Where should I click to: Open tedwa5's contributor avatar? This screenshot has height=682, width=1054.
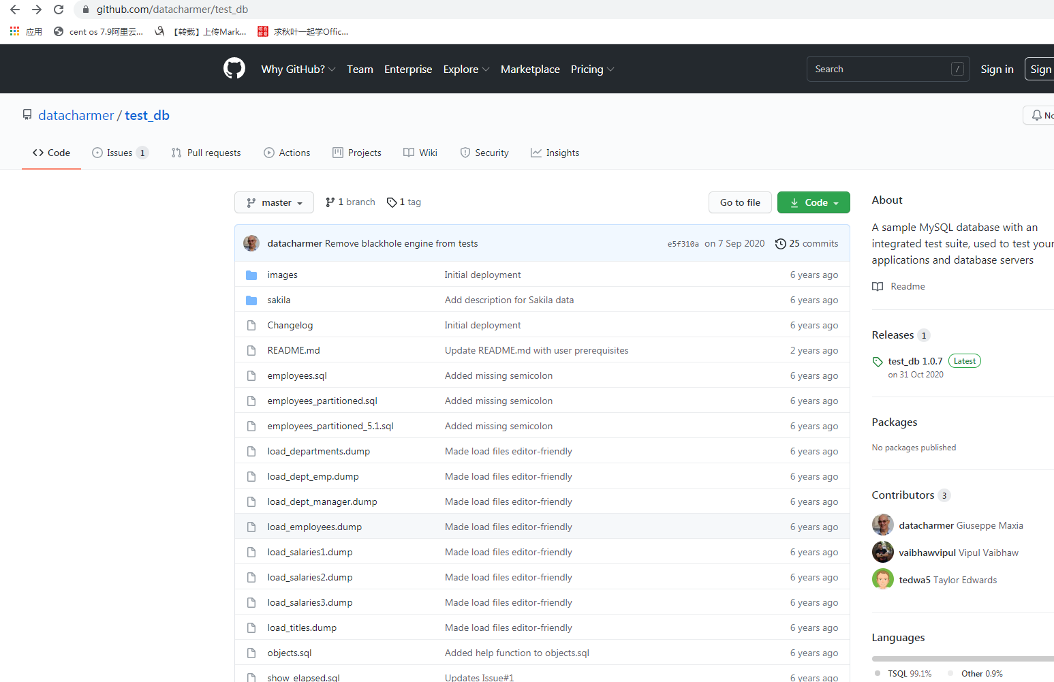tap(883, 579)
